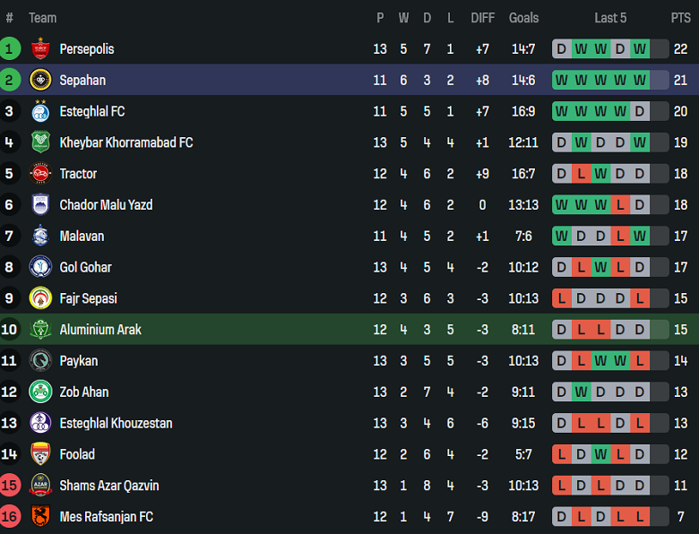
Task: Click the Persepolis club crest icon
Action: pyautogui.click(x=40, y=49)
